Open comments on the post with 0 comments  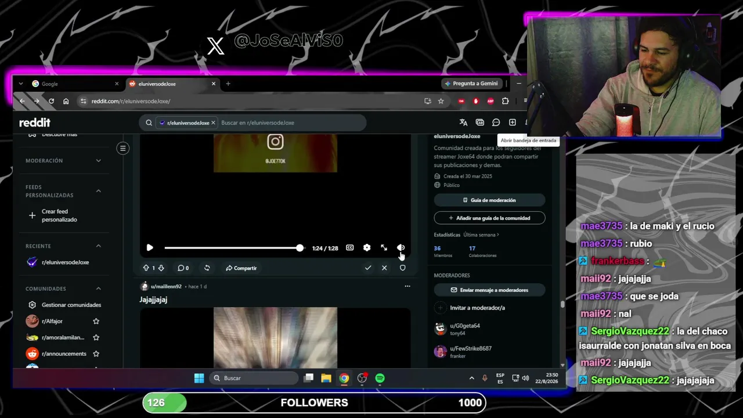coord(183,268)
